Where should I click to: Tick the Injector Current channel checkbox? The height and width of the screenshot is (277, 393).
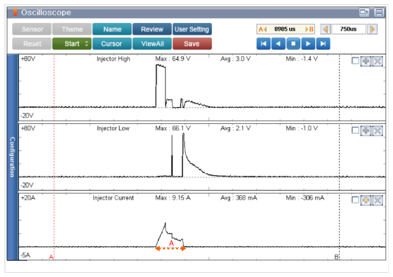[355, 200]
